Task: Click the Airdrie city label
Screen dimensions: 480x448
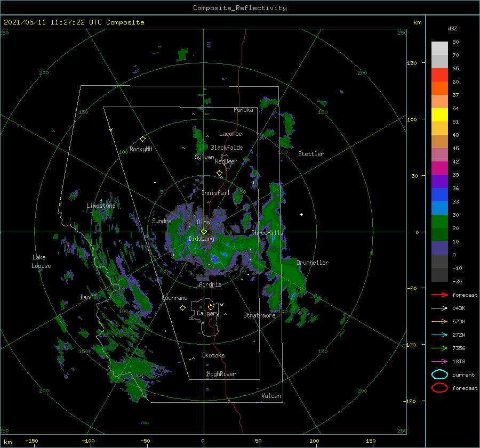Action: coord(210,284)
